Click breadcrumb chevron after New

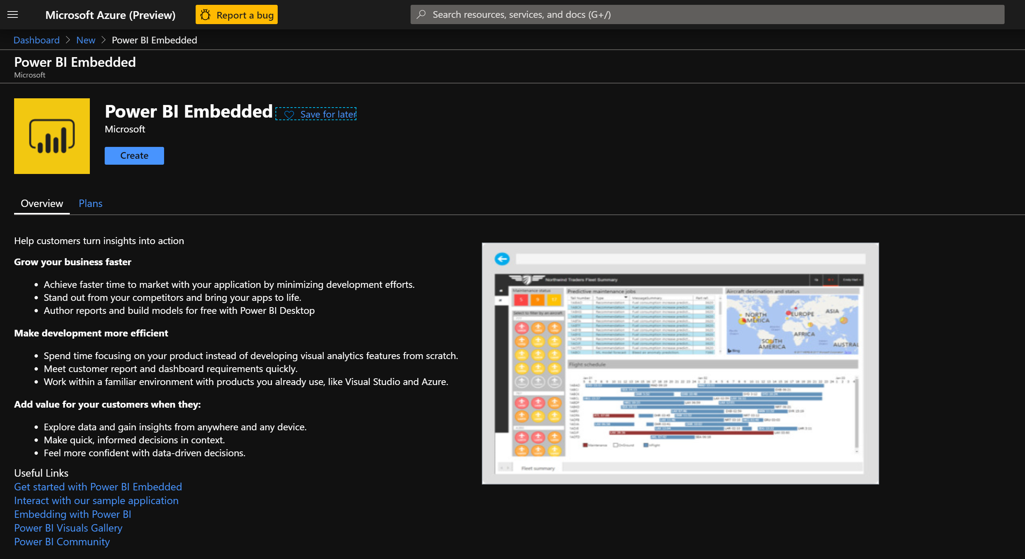pyautogui.click(x=104, y=40)
